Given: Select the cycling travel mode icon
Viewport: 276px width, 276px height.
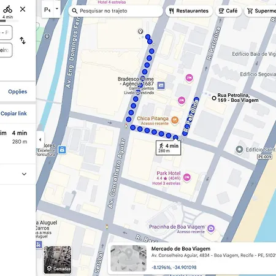Looking at the screenshot, I should [x=7, y=9].
